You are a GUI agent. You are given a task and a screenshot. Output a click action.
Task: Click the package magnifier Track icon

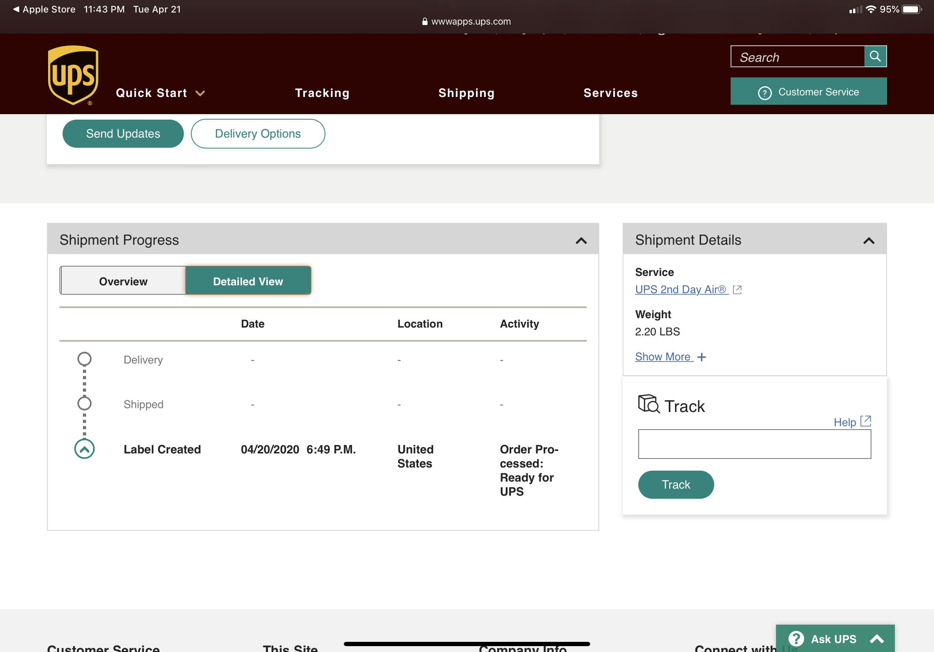point(648,404)
